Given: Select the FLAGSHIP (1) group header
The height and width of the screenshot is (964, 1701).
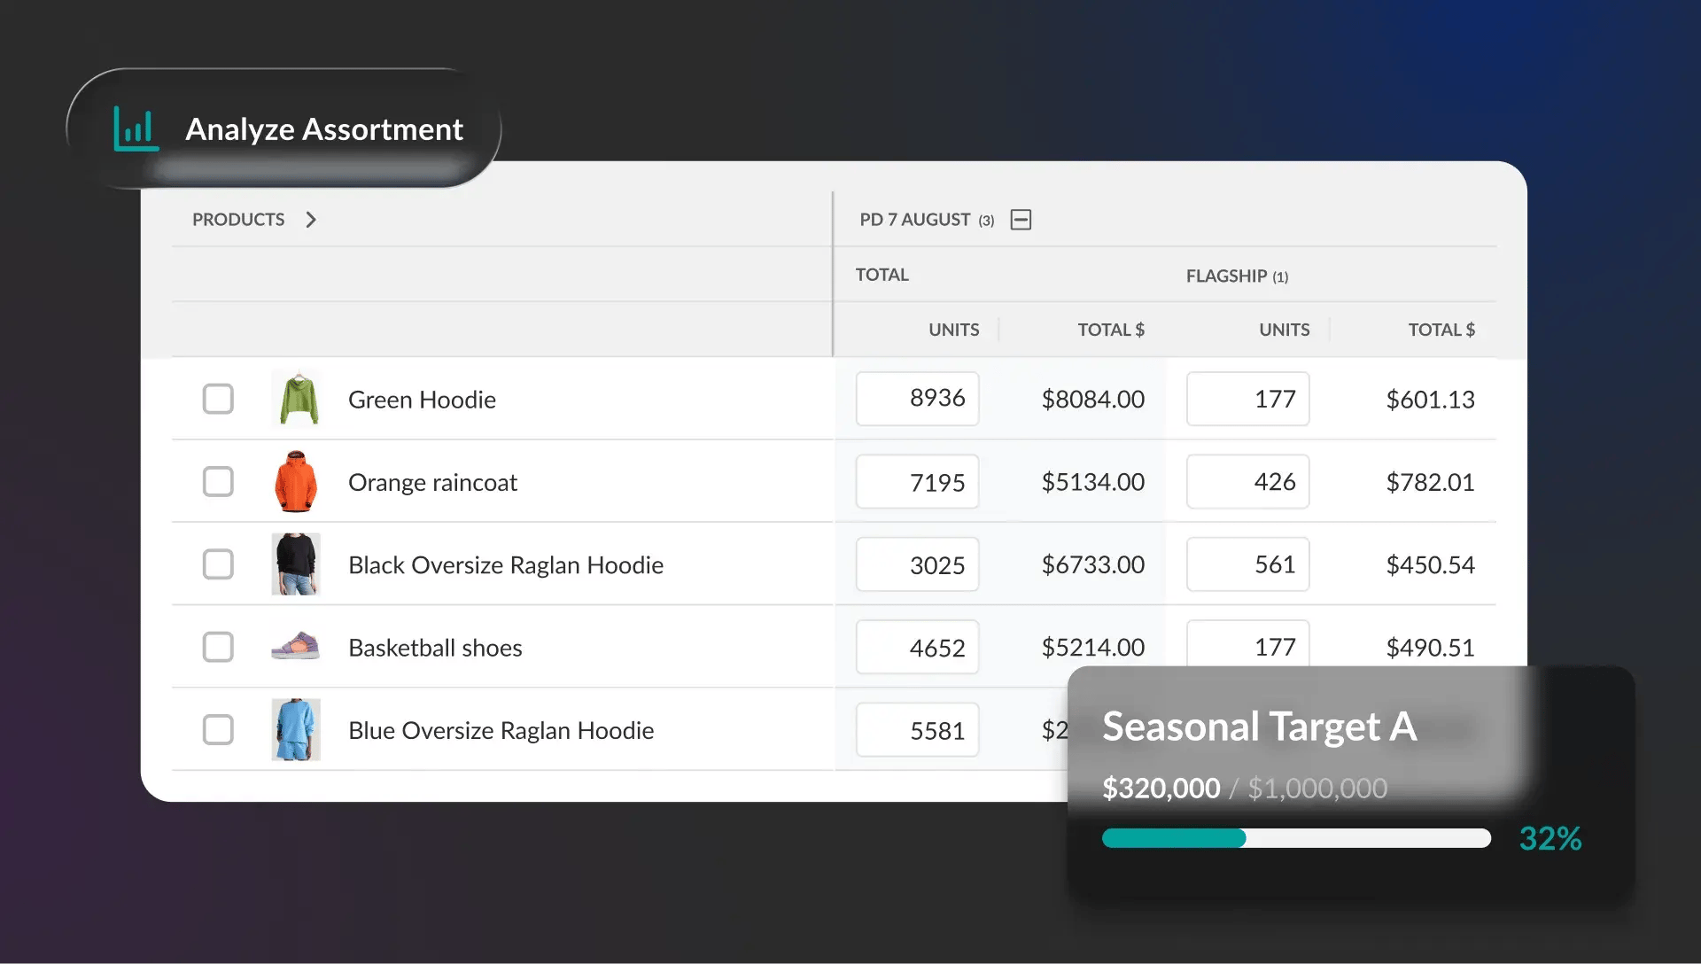Looking at the screenshot, I should pyautogui.click(x=1237, y=276).
